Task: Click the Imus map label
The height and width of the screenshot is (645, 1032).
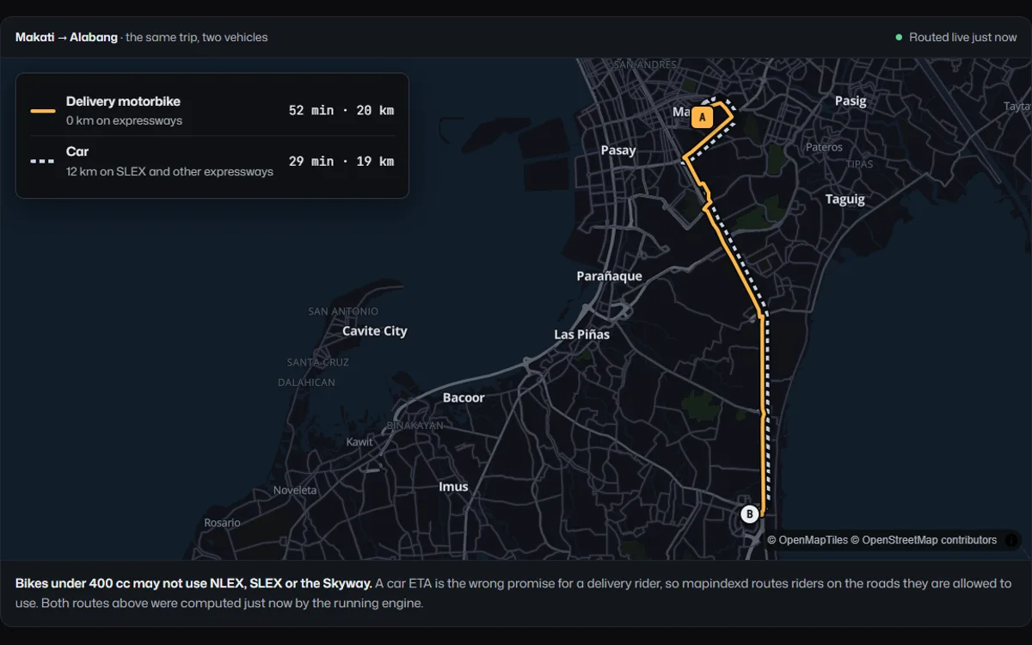Action: pyautogui.click(x=453, y=487)
